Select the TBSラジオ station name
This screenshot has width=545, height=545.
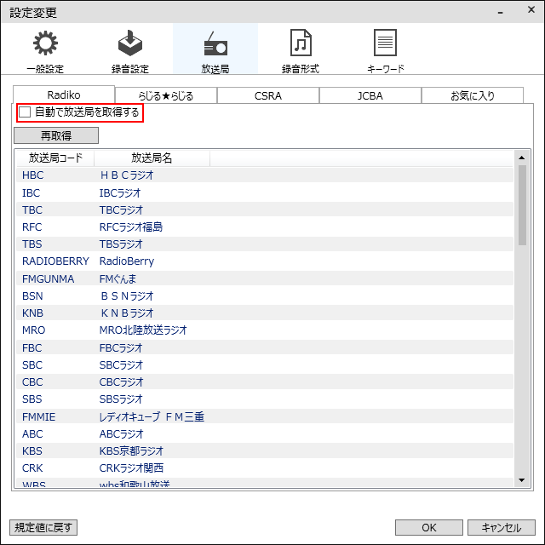click(121, 244)
